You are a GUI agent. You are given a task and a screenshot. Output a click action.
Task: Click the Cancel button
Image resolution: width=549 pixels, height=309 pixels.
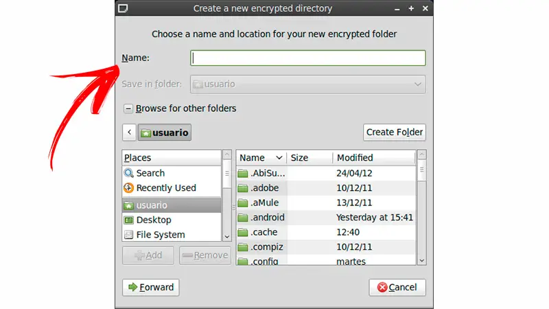(x=397, y=288)
